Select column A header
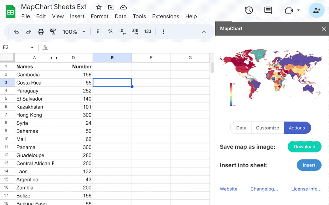Viewport: 329px width, 205px height. [34, 58]
